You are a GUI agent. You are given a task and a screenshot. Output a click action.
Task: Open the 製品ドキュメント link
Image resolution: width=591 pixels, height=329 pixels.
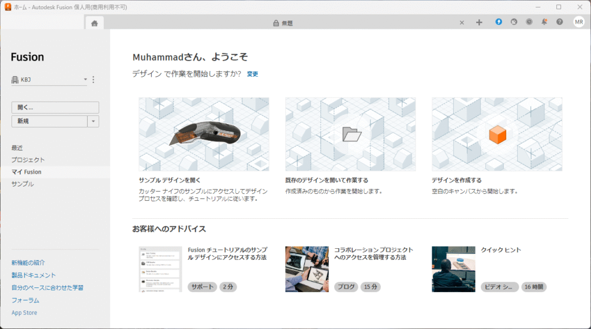click(x=33, y=275)
